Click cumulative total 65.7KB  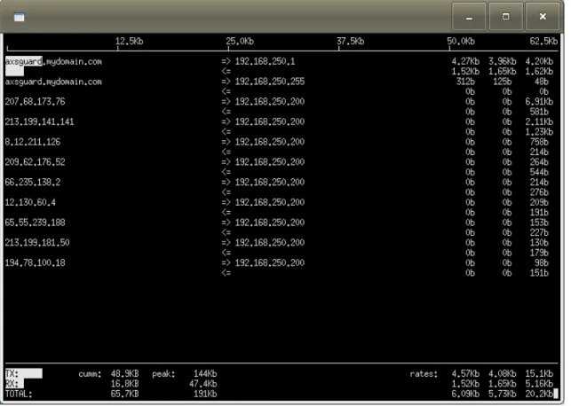(x=125, y=394)
